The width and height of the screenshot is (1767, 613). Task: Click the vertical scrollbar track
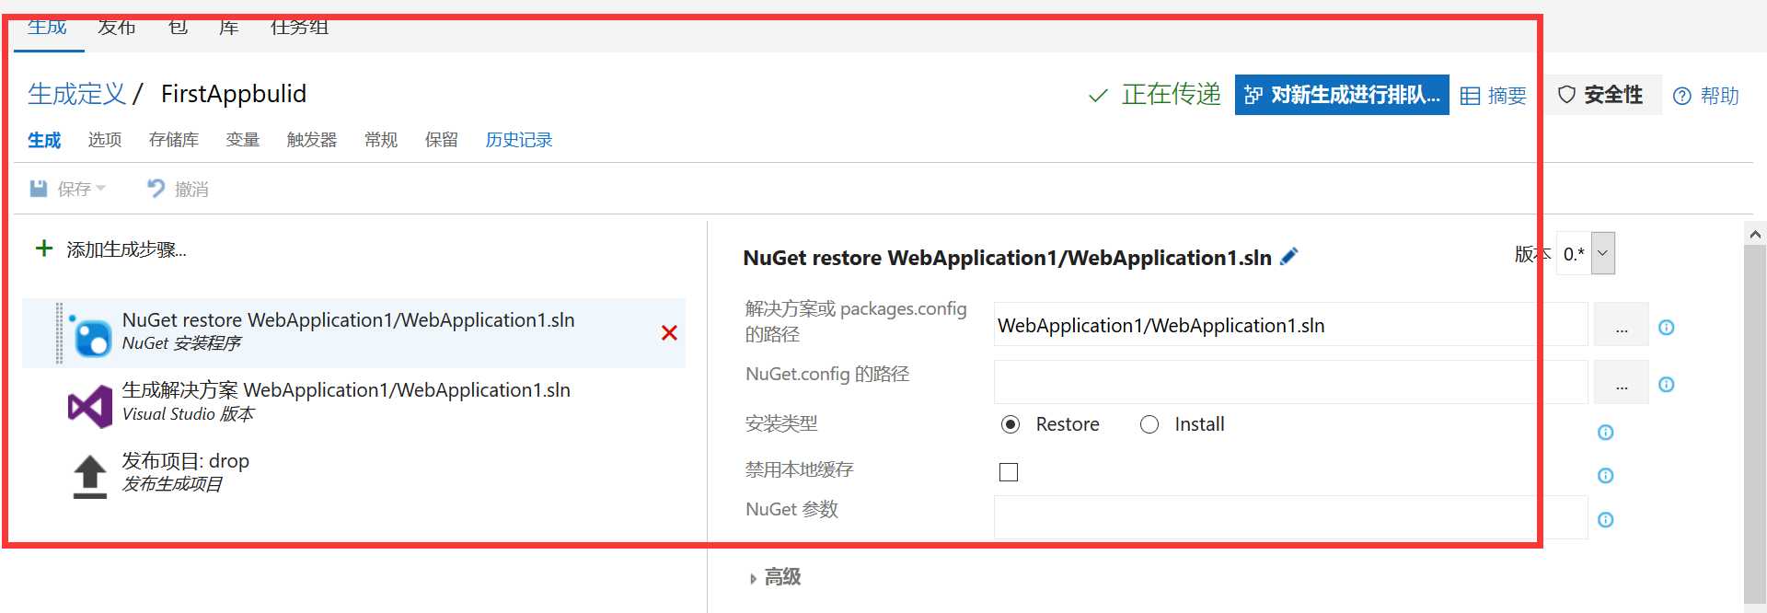pos(1754,425)
